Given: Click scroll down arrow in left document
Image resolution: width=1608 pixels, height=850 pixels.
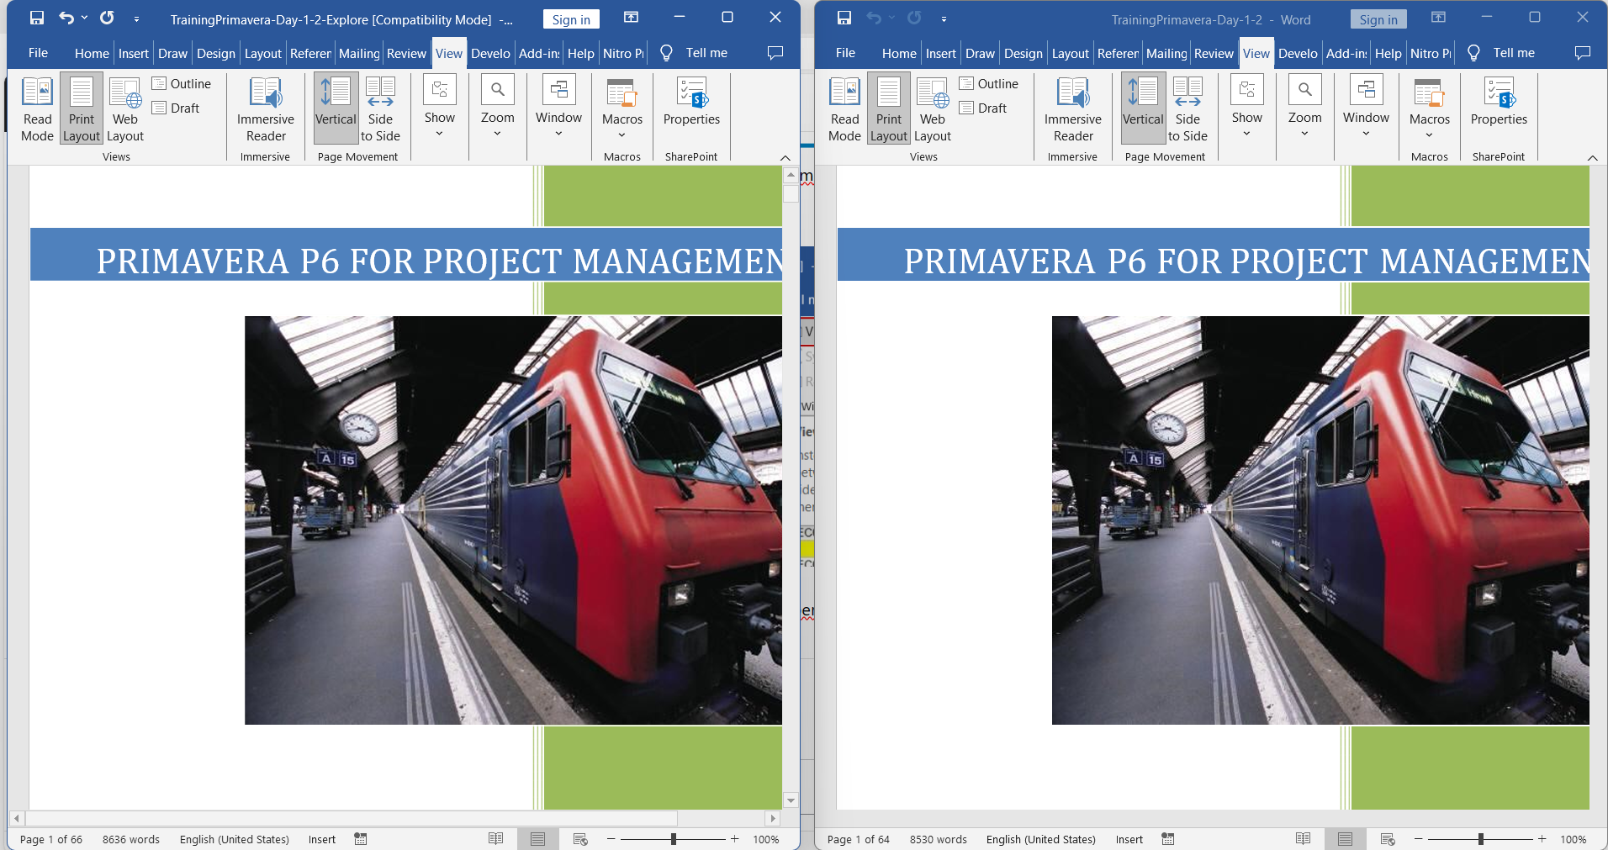Looking at the screenshot, I should tap(791, 800).
